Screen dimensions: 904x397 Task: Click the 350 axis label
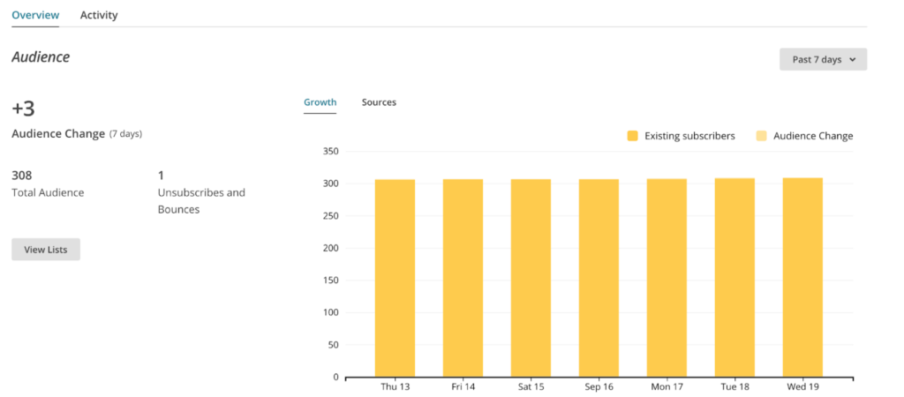point(331,152)
